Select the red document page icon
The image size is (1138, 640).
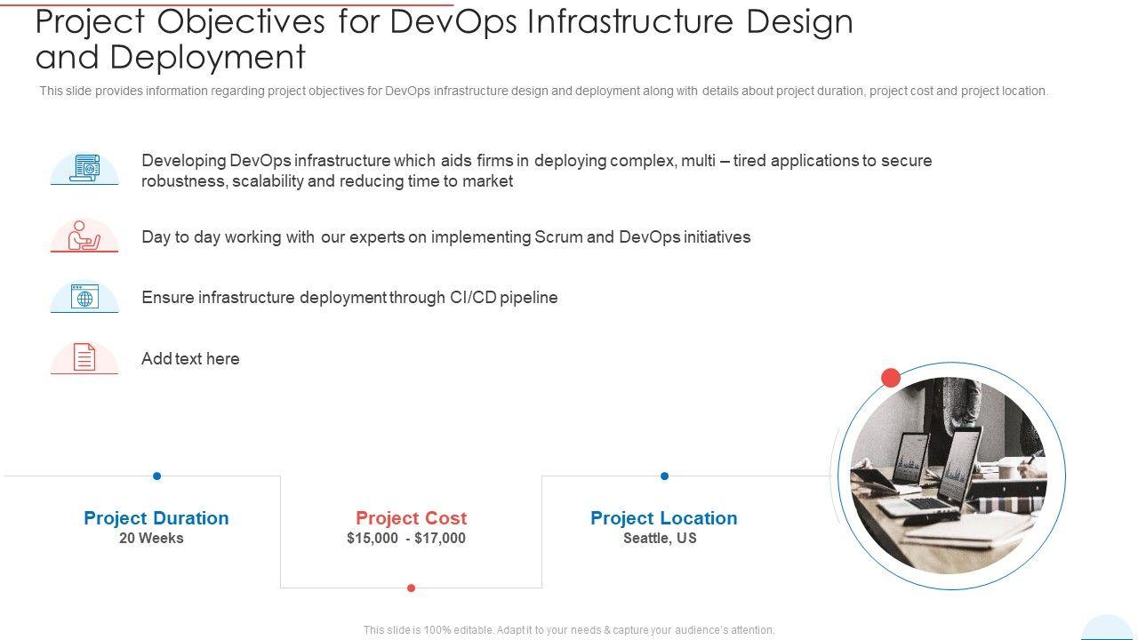coord(84,357)
